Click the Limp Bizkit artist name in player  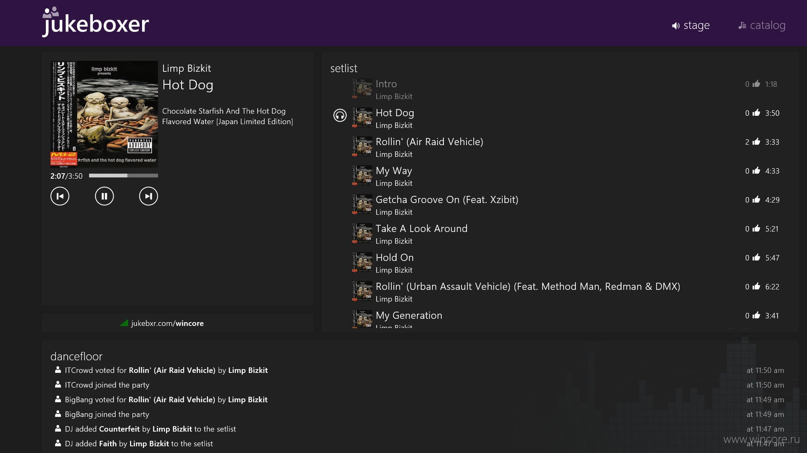[x=187, y=68]
